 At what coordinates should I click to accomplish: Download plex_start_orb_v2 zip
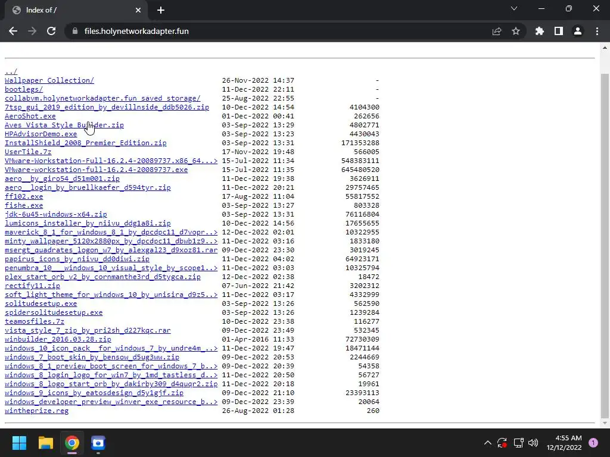102,277
